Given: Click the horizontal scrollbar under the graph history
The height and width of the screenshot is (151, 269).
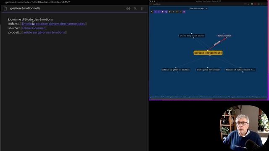Looking at the screenshot, I should 181,99.
